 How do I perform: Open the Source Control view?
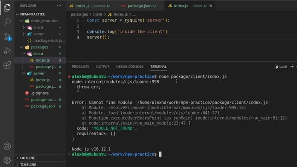click(x=7, y=37)
